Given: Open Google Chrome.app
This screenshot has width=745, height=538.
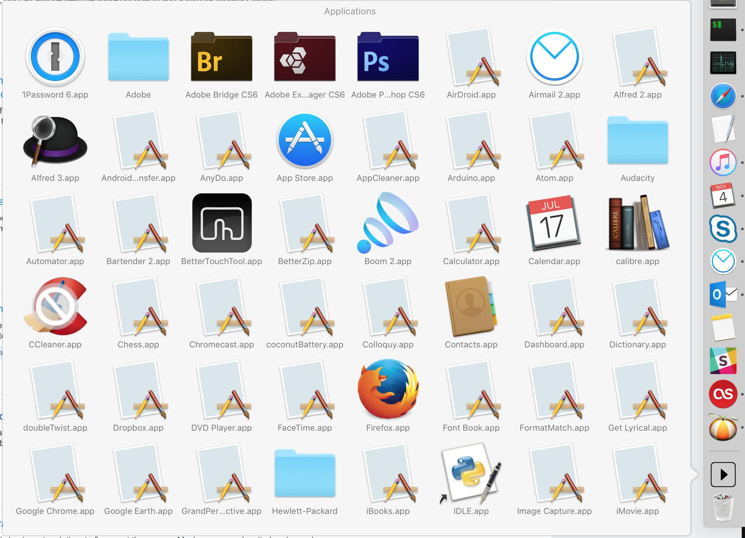Looking at the screenshot, I should click(55, 473).
